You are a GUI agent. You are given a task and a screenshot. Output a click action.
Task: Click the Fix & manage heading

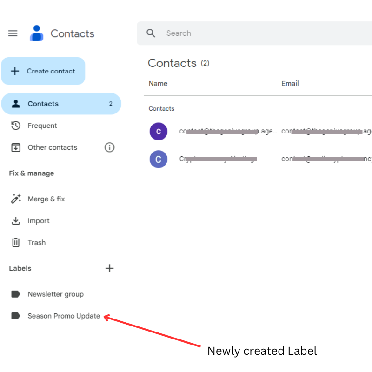32,173
